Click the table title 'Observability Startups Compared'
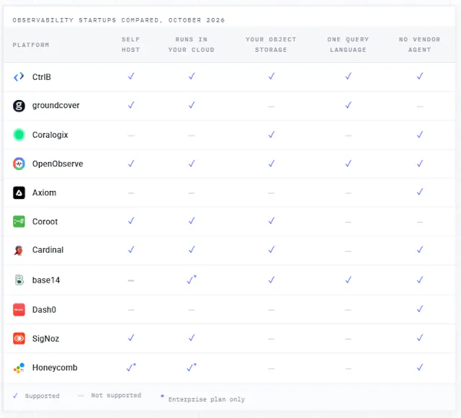461x418 pixels. 118,20
